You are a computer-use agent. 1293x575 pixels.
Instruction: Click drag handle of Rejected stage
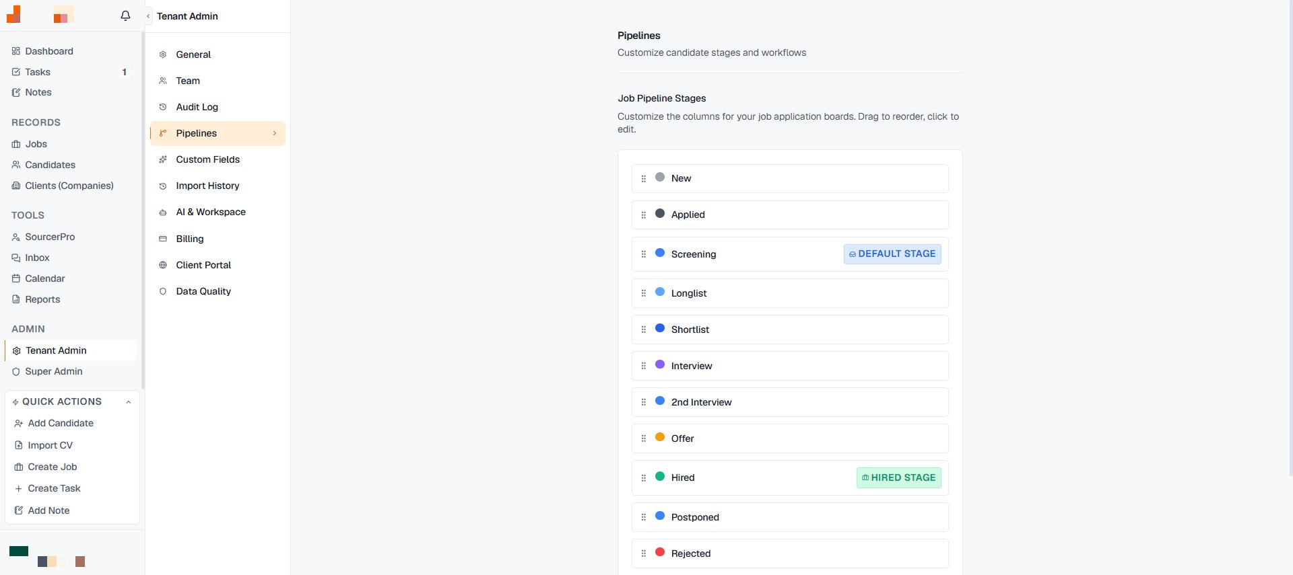click(644, 553)
